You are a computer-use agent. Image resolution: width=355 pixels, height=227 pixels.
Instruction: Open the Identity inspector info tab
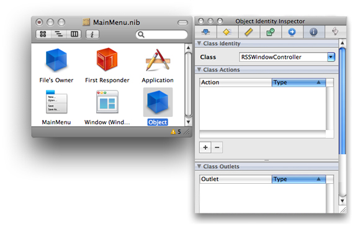[x=313, y=32]
